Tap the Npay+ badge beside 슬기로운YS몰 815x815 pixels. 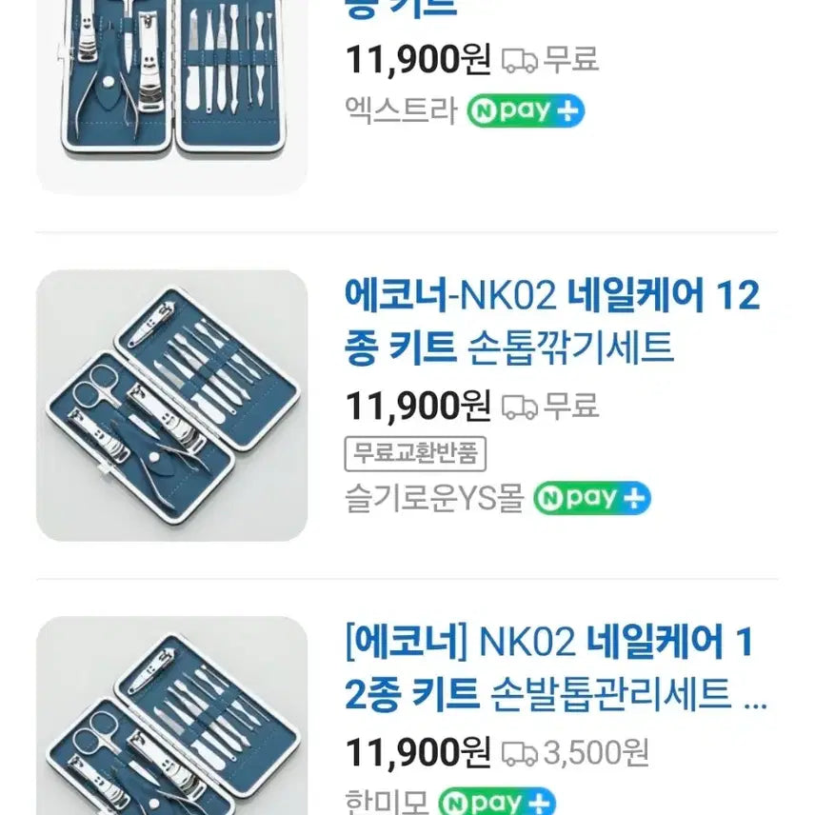592,498
